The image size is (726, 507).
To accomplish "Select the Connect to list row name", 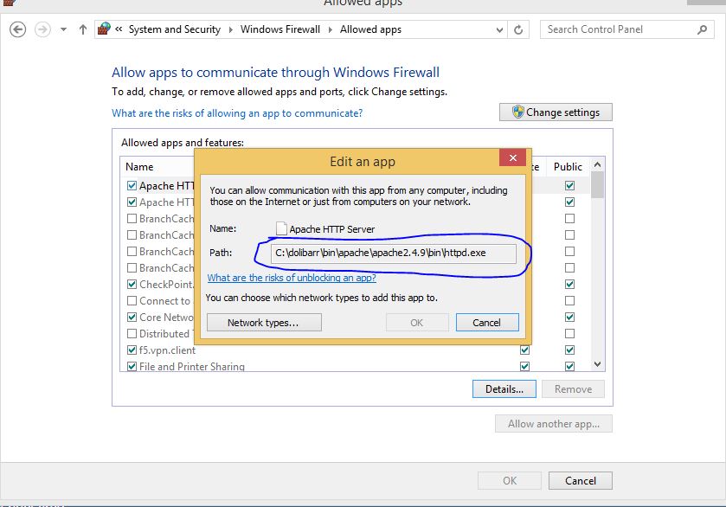I will tap(164, 301).
